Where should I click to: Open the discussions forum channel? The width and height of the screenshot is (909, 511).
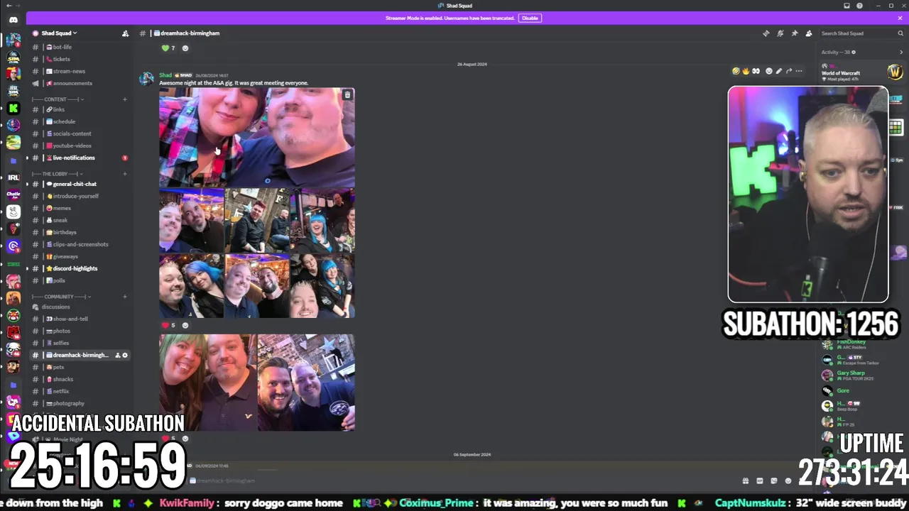pyautogui.click(x=80, y=307)
